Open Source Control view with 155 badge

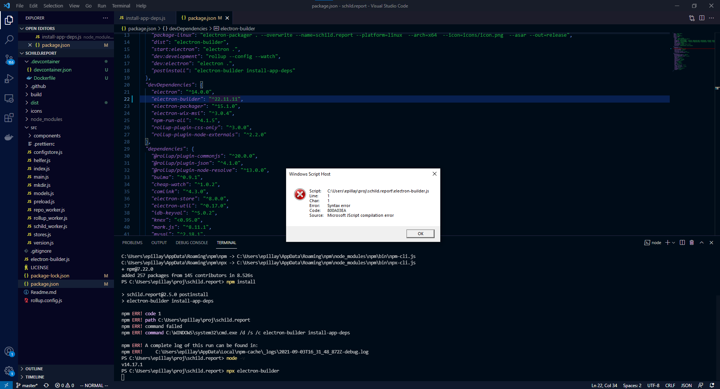point(9,59)
